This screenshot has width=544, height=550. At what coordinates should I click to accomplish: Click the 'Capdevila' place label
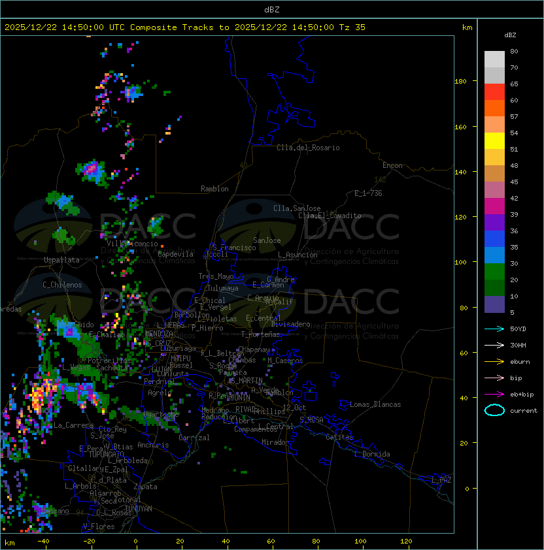point(176,254)
